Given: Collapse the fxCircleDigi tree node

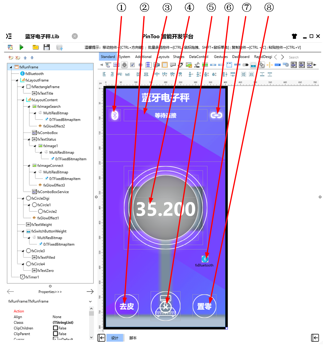Looking at the screenshot, I should tap(23, 198).
